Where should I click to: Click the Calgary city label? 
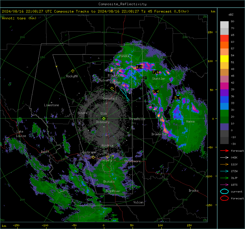click(106, 160)
